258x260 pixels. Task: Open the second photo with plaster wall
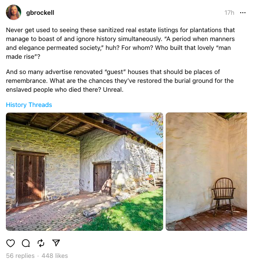(x=206, y=171)
